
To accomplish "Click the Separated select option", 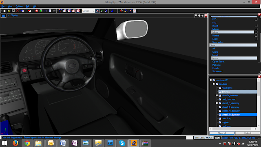I will [x=217, y=71].
